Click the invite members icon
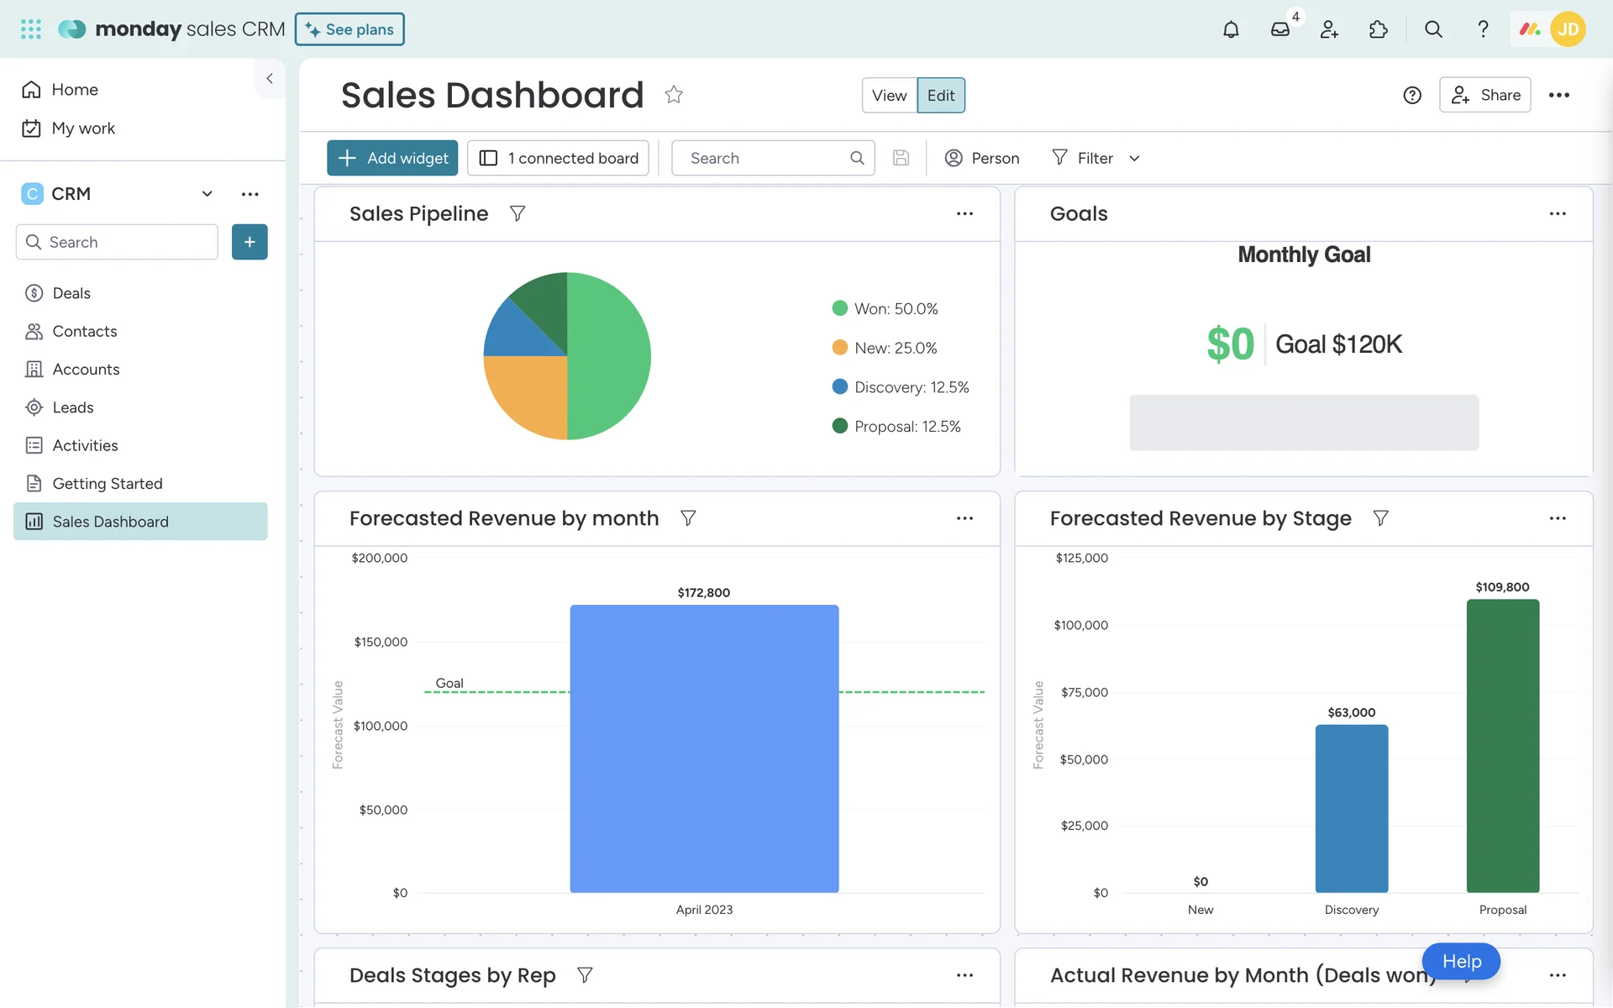The image size is (1613, 1008). [x=1329, y=29]
